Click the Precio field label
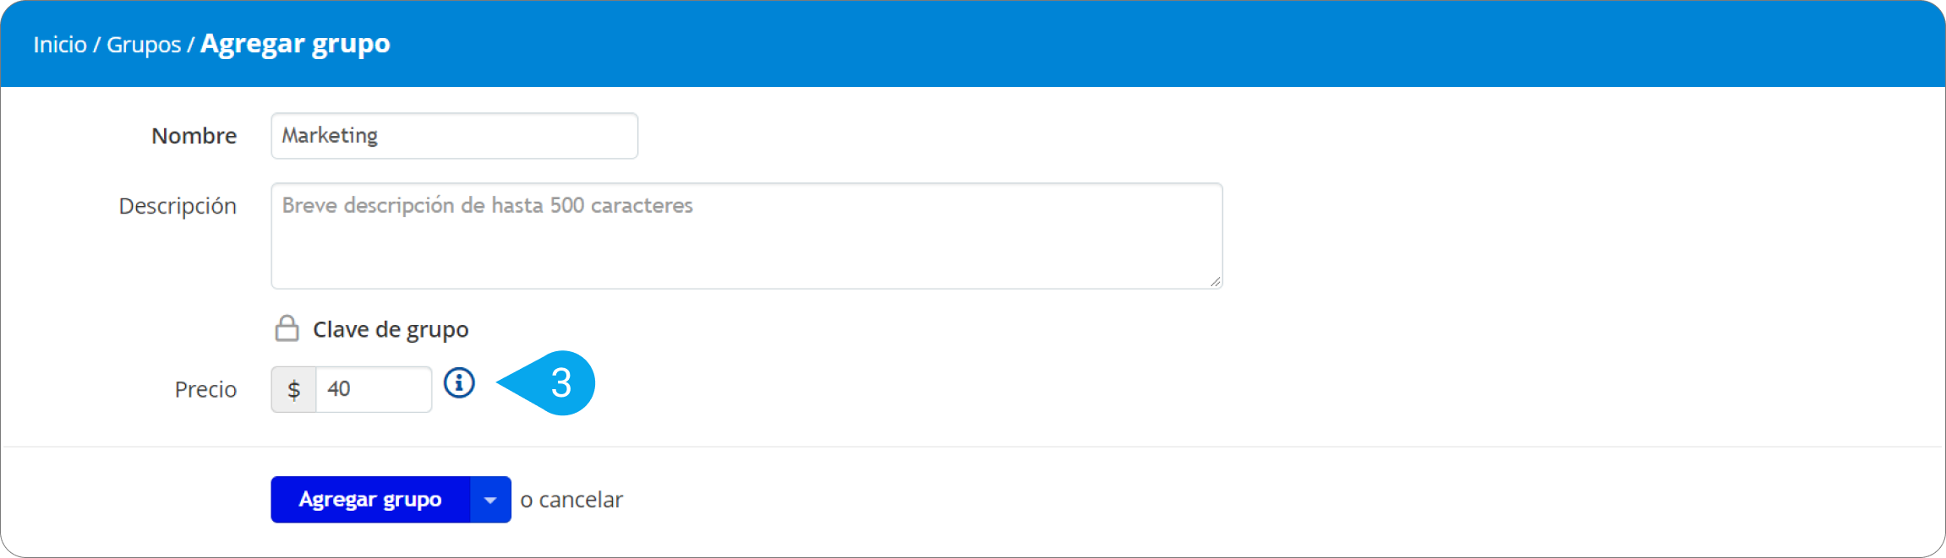Screen dimensions: 1946x558 [205, 389]
